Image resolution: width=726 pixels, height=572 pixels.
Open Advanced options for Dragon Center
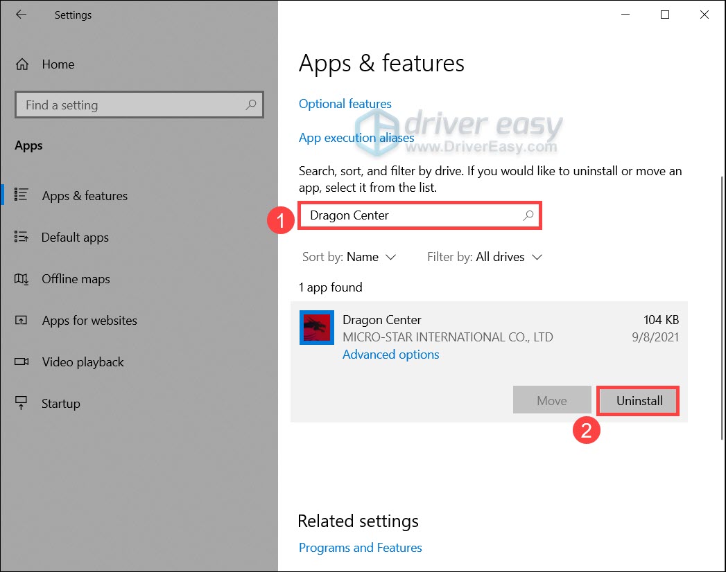[391, 355]
